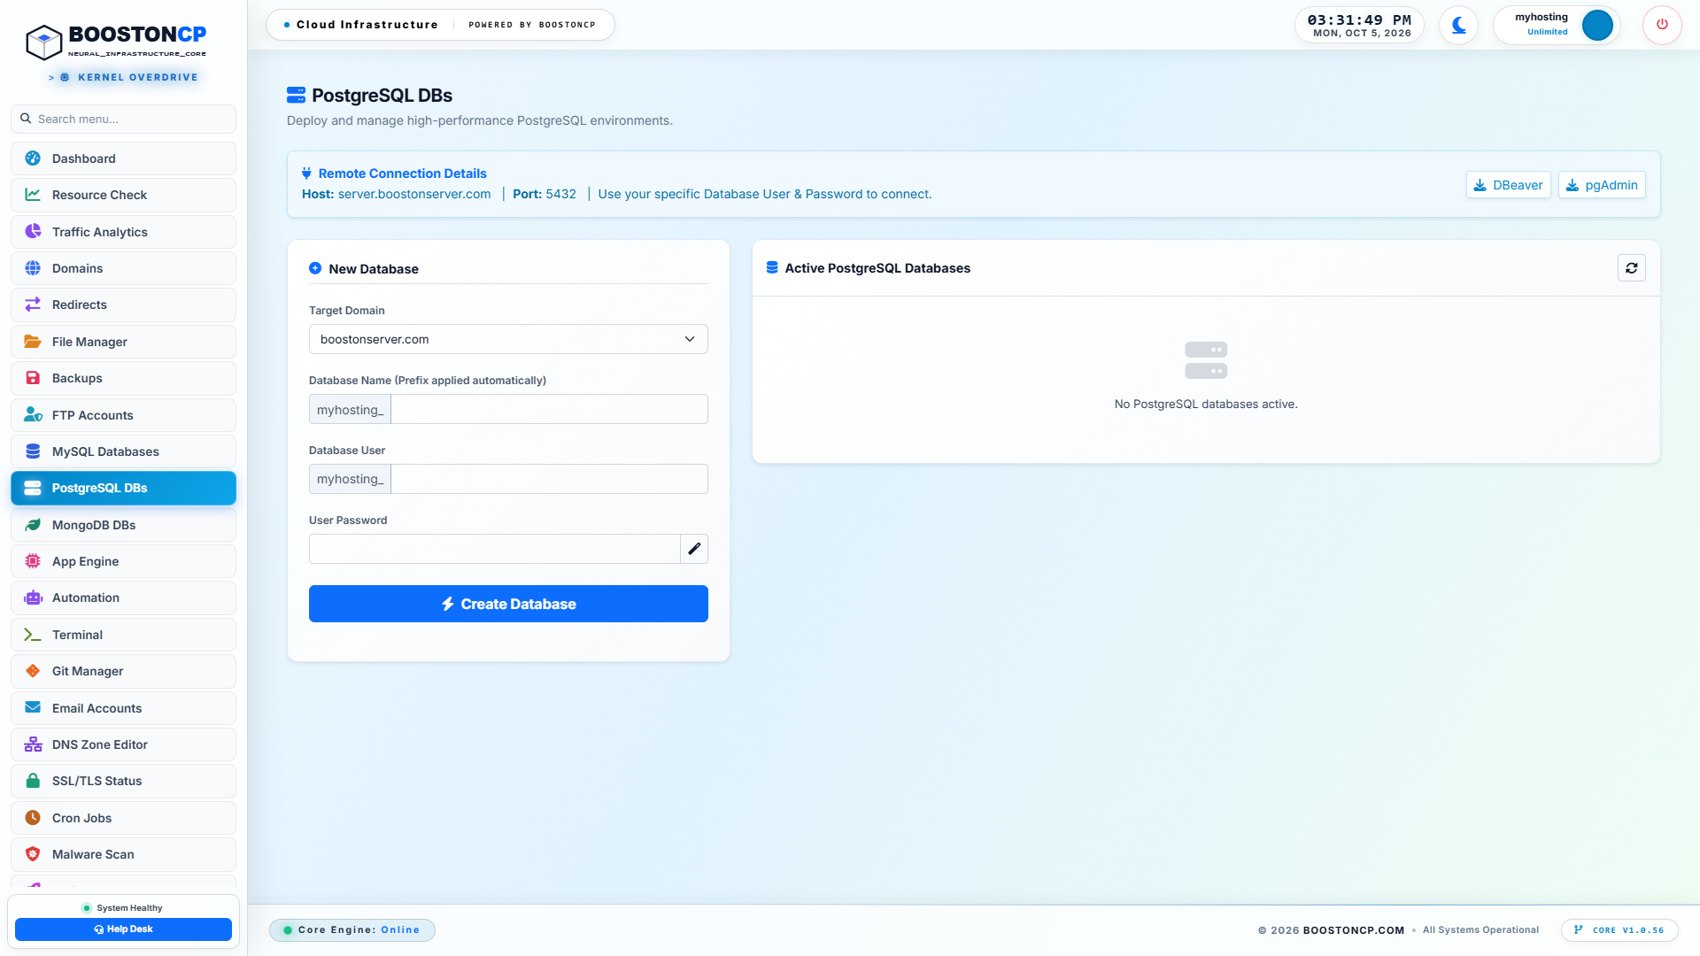This screenshot has height=956, width=1700.
Task: Click the App Engine chip icon
Action: (33, 561)
